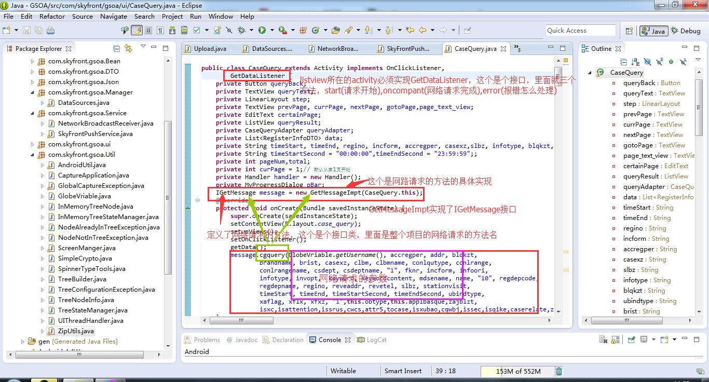Image resolution: width=709 pixels, height=382 pixels.
Task: Expand the com.skyfront.gsoa.Bean package
Action: coord(32,61)
